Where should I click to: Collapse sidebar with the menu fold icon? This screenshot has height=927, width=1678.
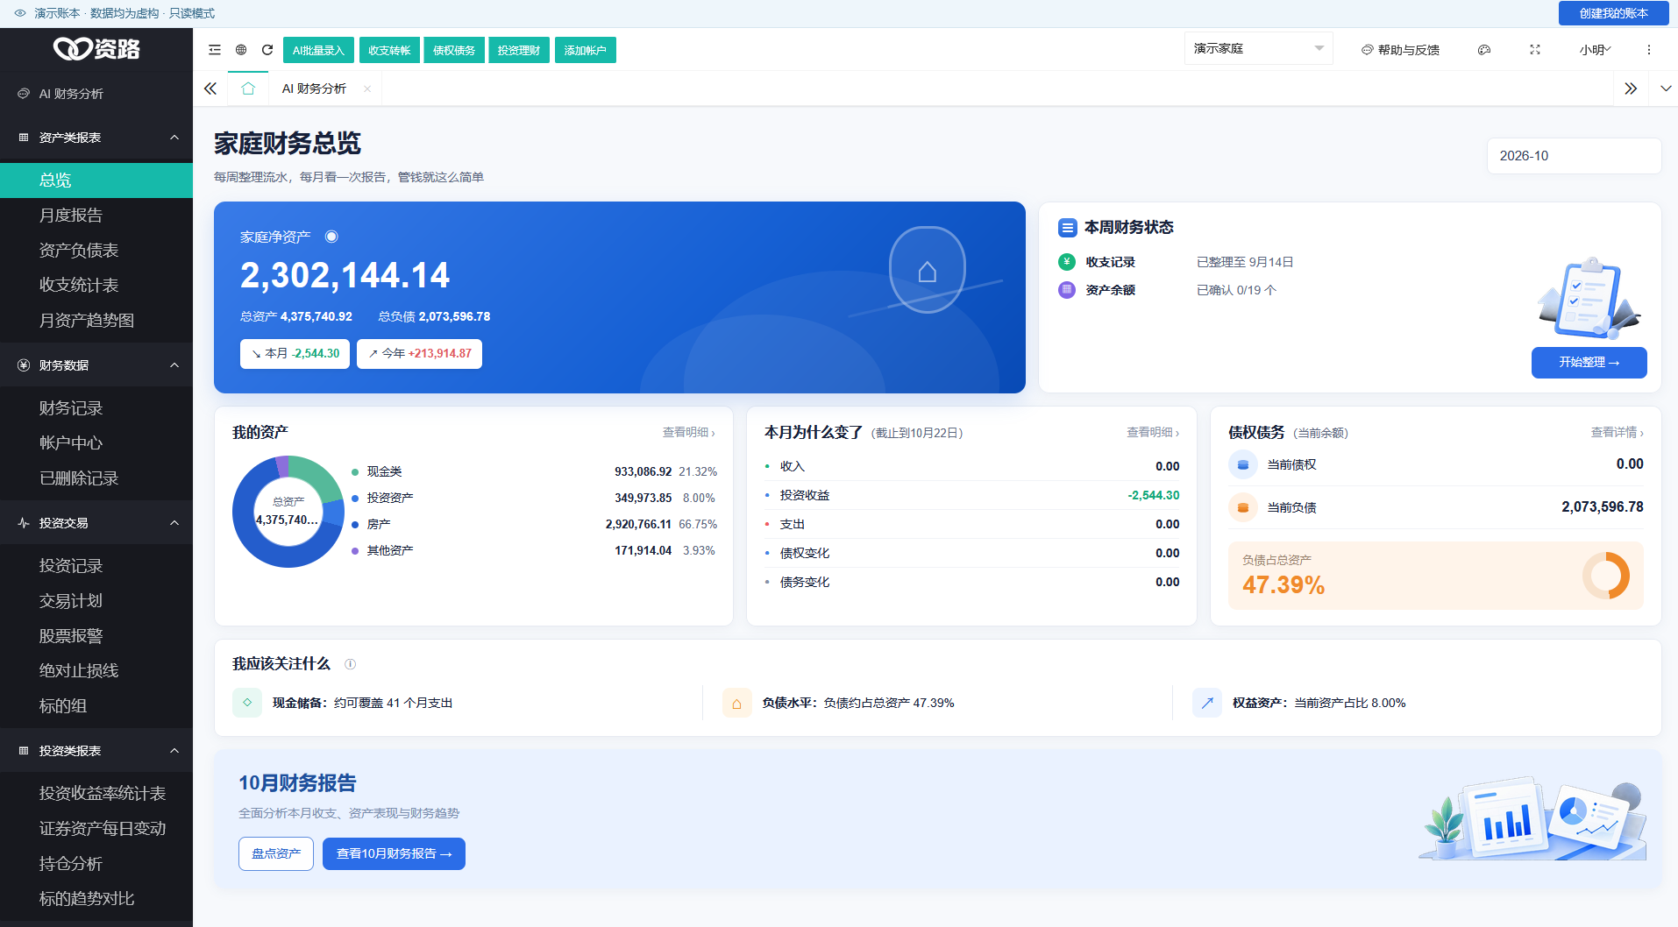(x=215, y=50)
